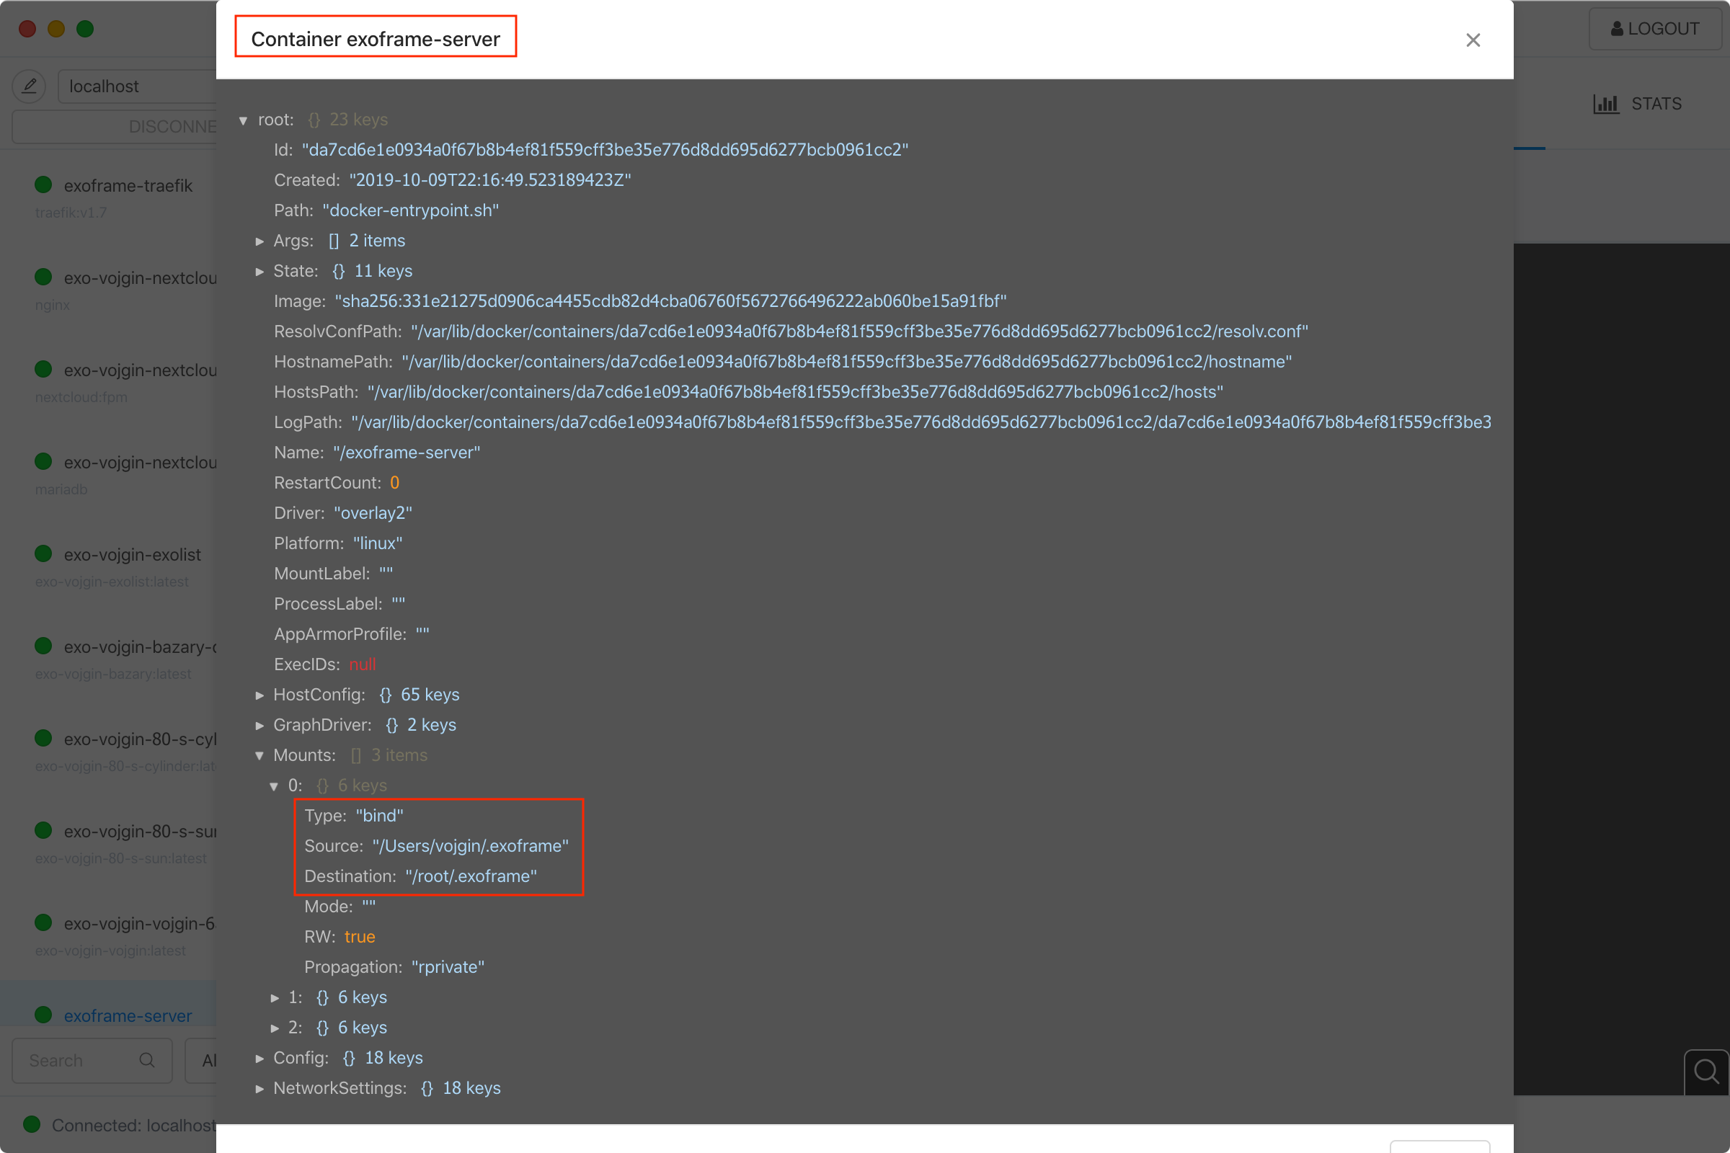Close the Container exoframe-server dialog
The image size is (1730, 1153).
[1473, 40]
